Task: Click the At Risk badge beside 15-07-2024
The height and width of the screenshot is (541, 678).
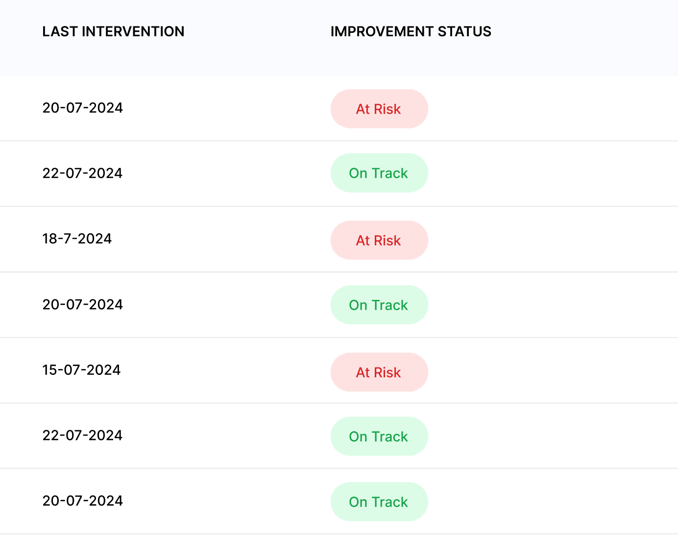Action: [x=379, y=372]
